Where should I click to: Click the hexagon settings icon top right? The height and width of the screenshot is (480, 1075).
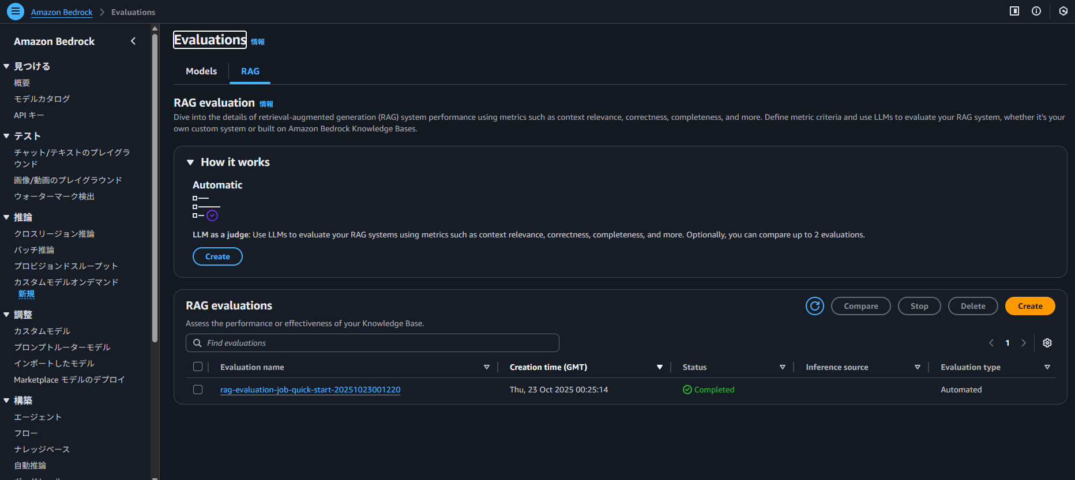tap(1063, 11)
